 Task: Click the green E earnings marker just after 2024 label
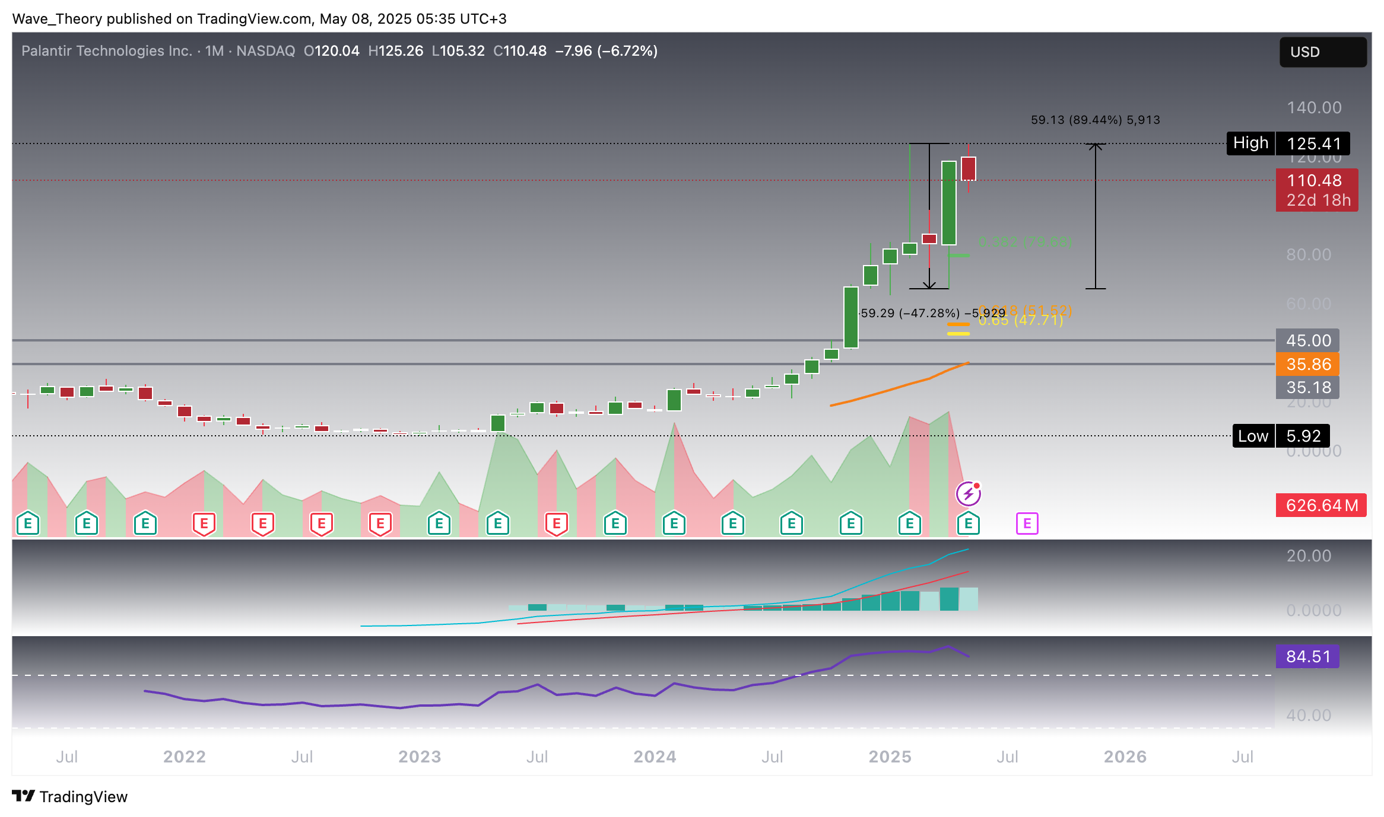pyautogui.click(x=674, y=524)
